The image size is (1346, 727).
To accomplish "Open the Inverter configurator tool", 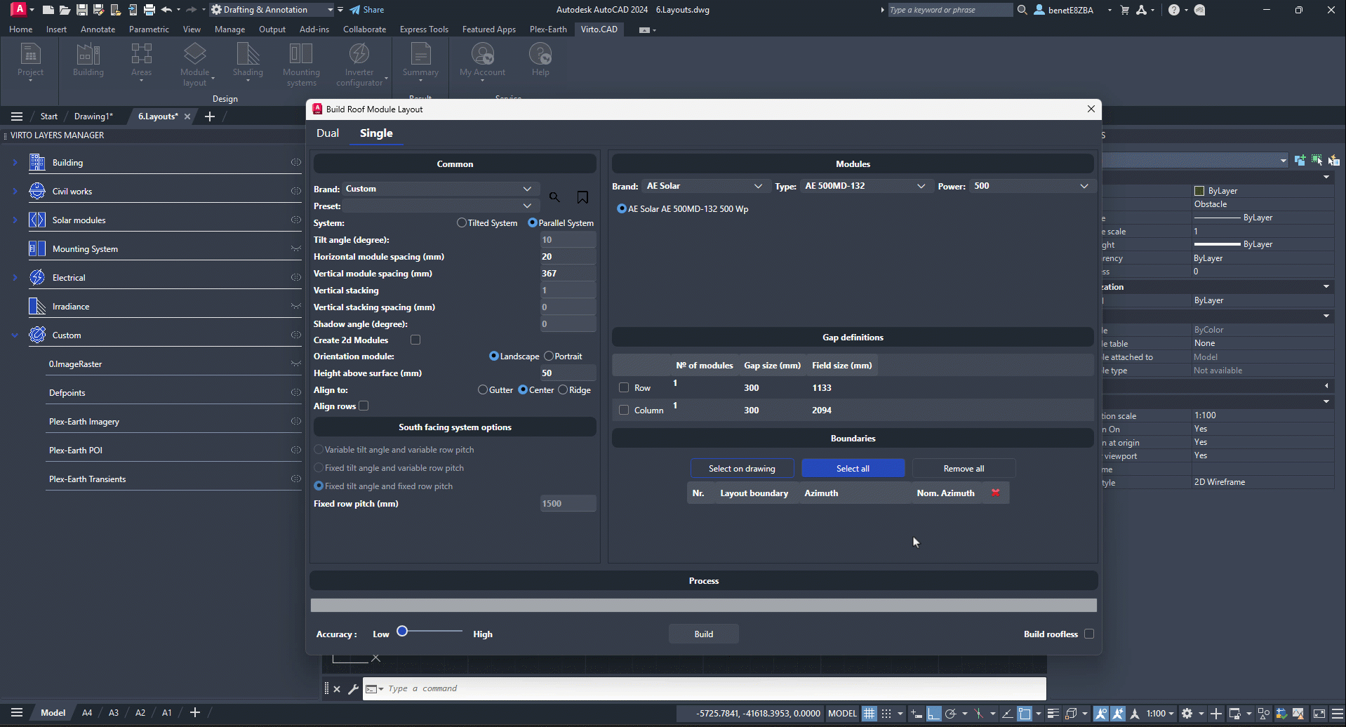I will (x=359, y=64).
